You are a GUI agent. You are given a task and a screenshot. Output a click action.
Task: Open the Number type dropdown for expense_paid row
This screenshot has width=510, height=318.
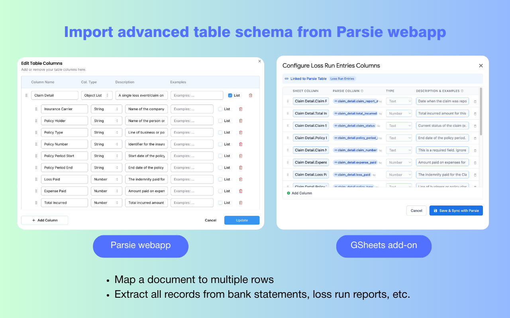[x=399, y=163]
